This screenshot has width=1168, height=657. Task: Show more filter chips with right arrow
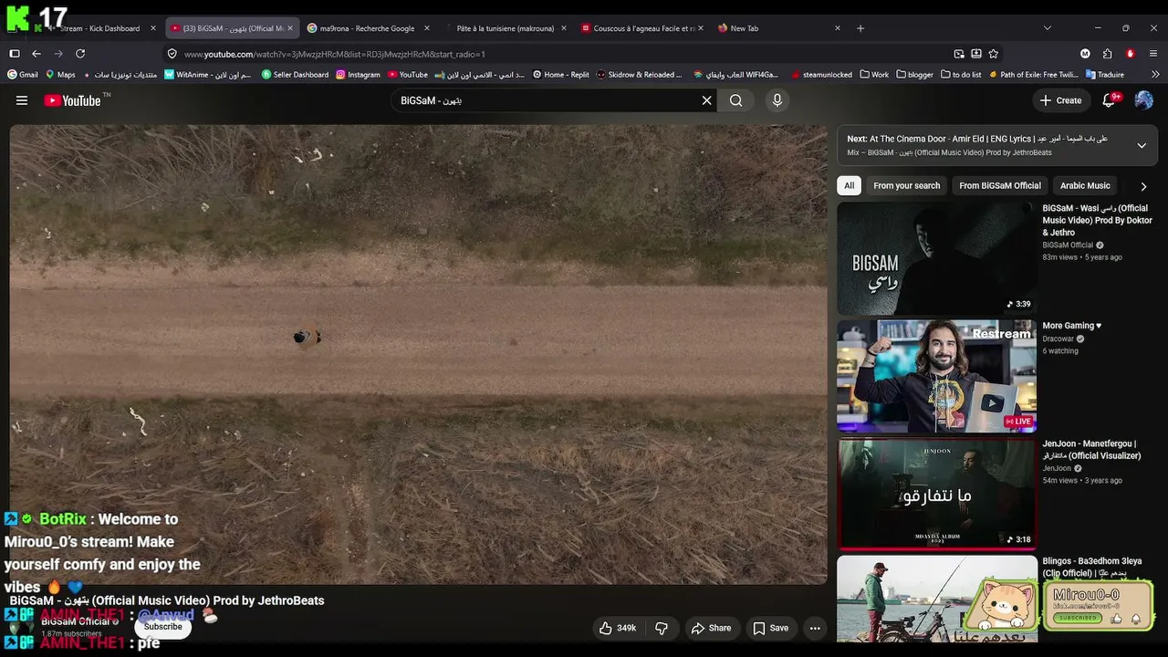coord(1143,186)
